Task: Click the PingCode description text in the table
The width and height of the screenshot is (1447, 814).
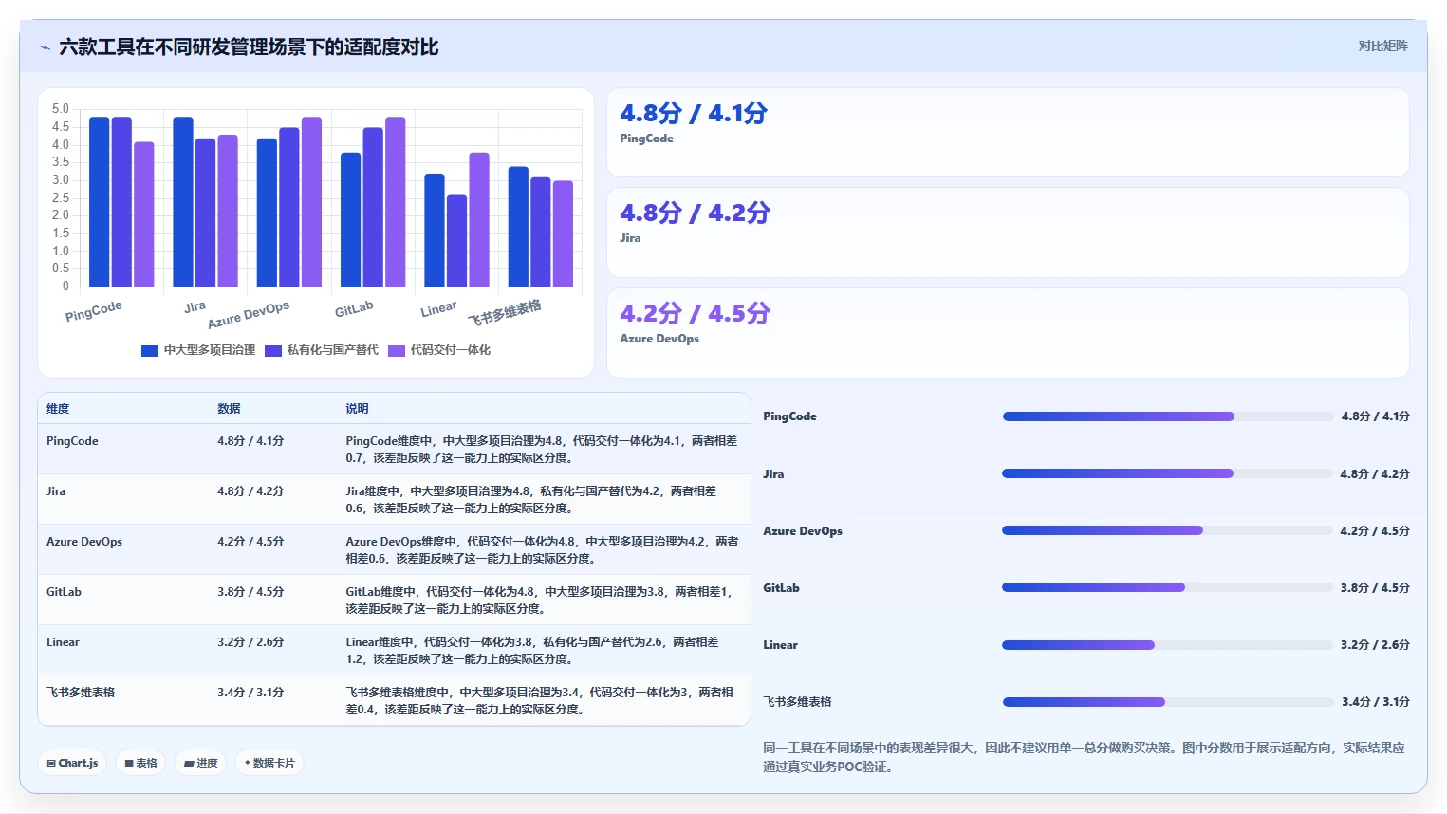Action: (x=541, y=450)
